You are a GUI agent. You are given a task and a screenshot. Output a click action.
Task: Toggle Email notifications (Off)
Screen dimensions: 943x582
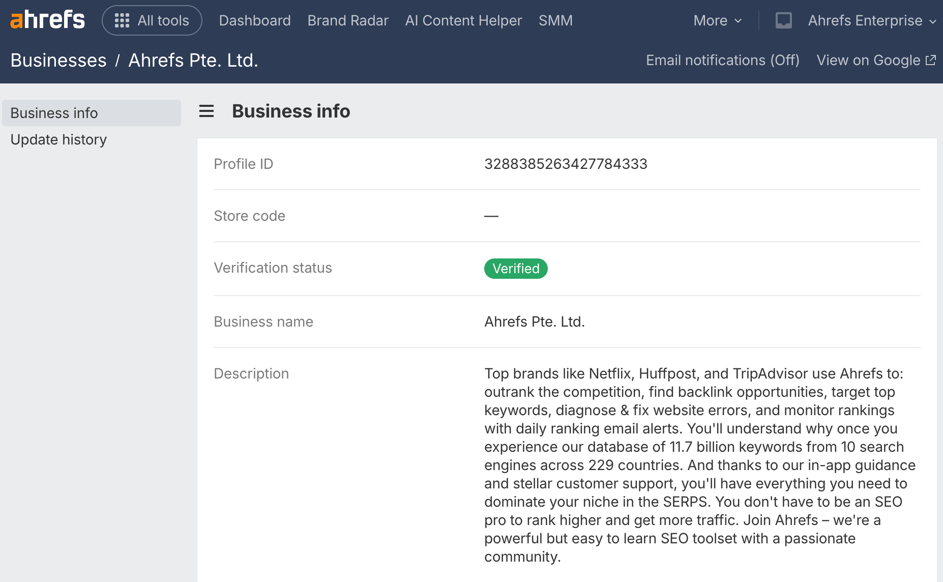pos(722,61)
